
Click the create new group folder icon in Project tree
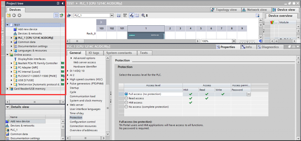coord(9,16)
